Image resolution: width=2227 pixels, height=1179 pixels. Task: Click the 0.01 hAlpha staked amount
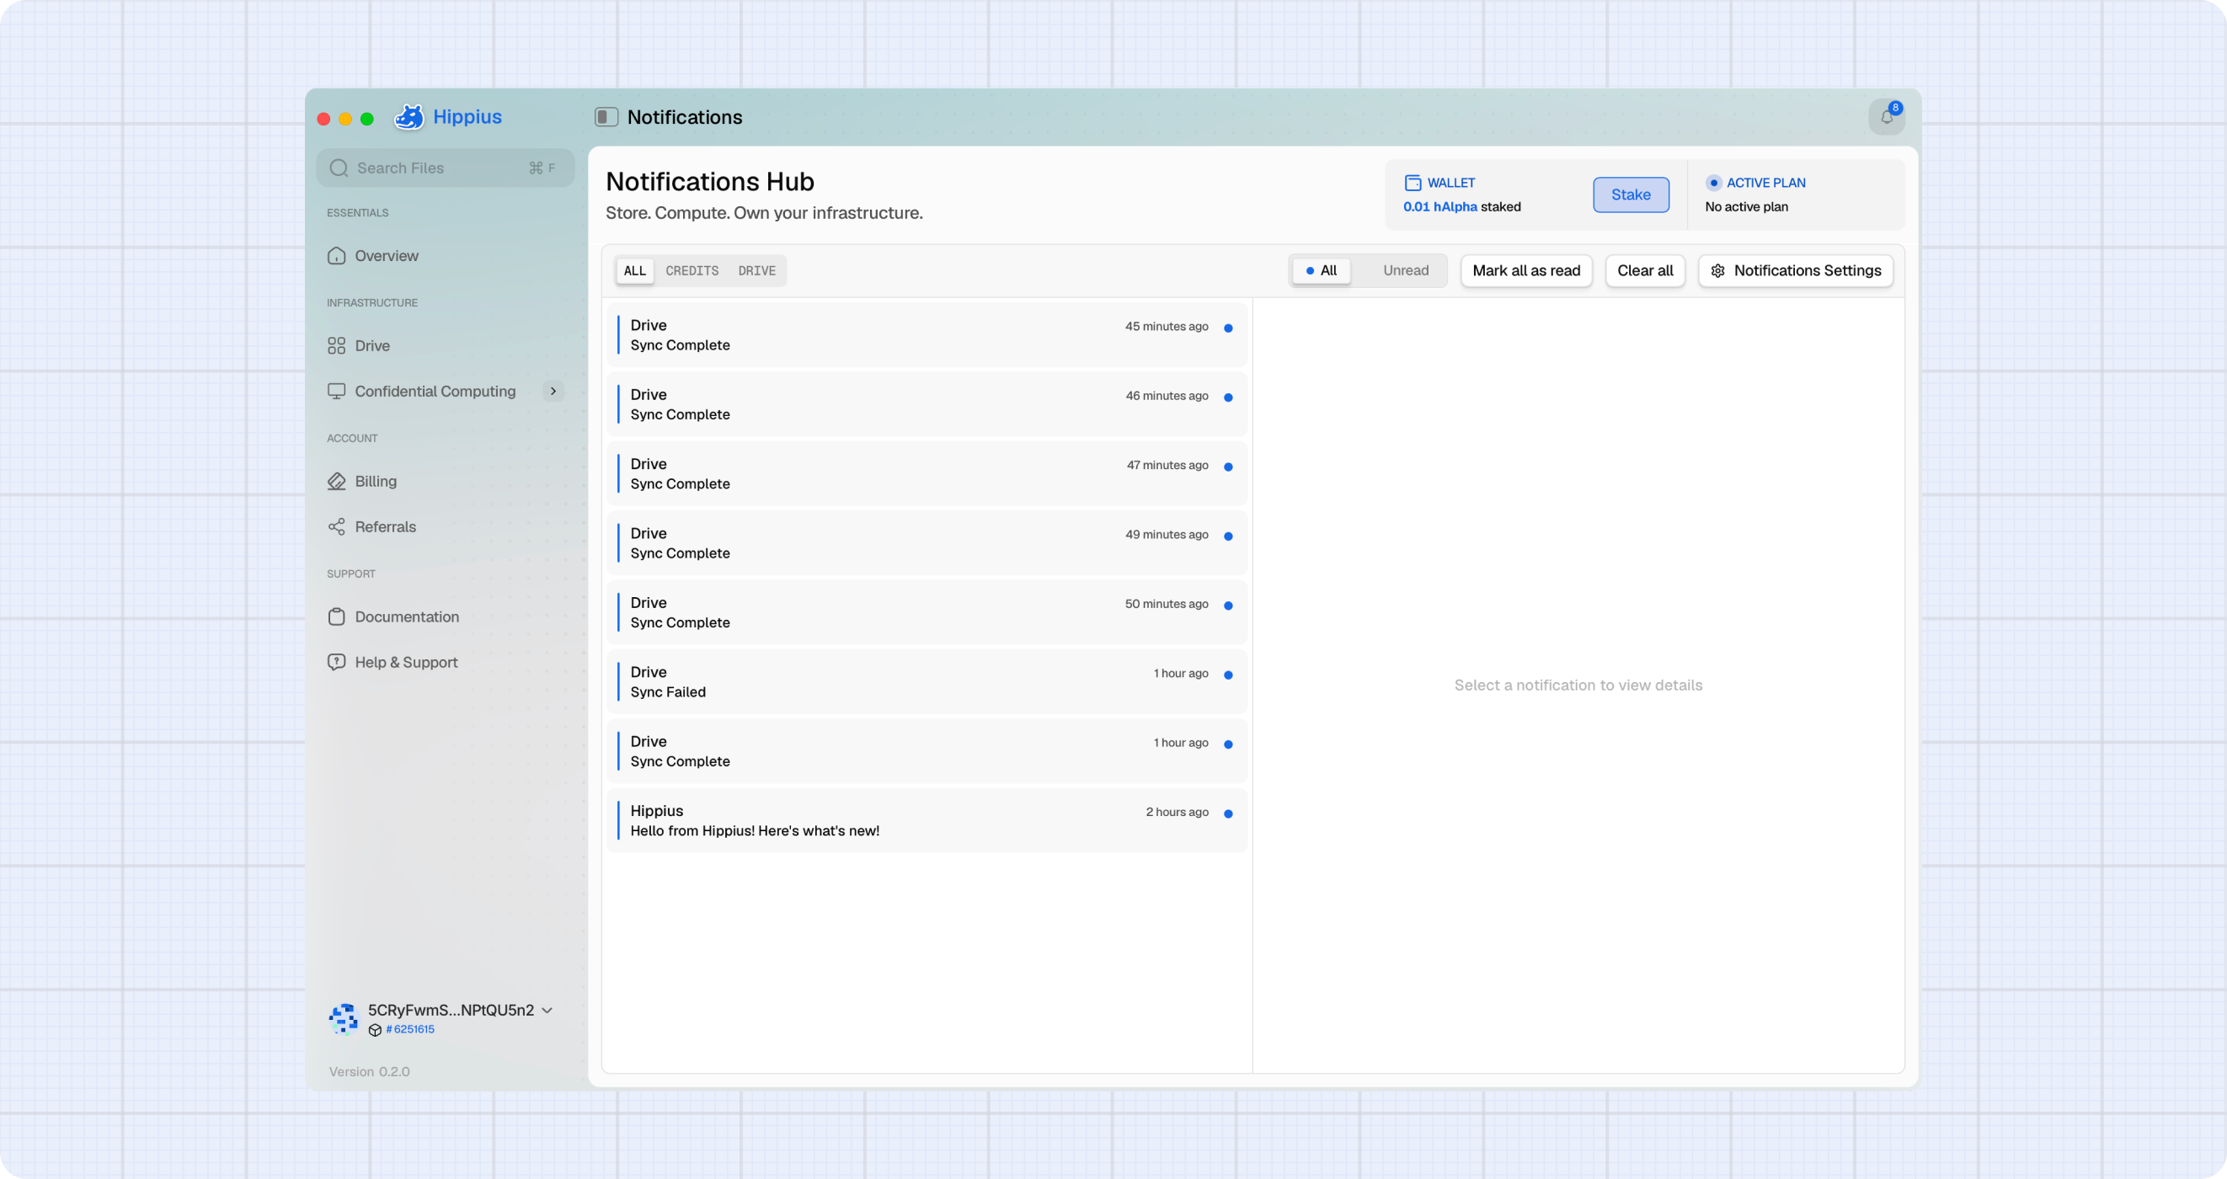pyautogui.click(x=1461, y=206)
